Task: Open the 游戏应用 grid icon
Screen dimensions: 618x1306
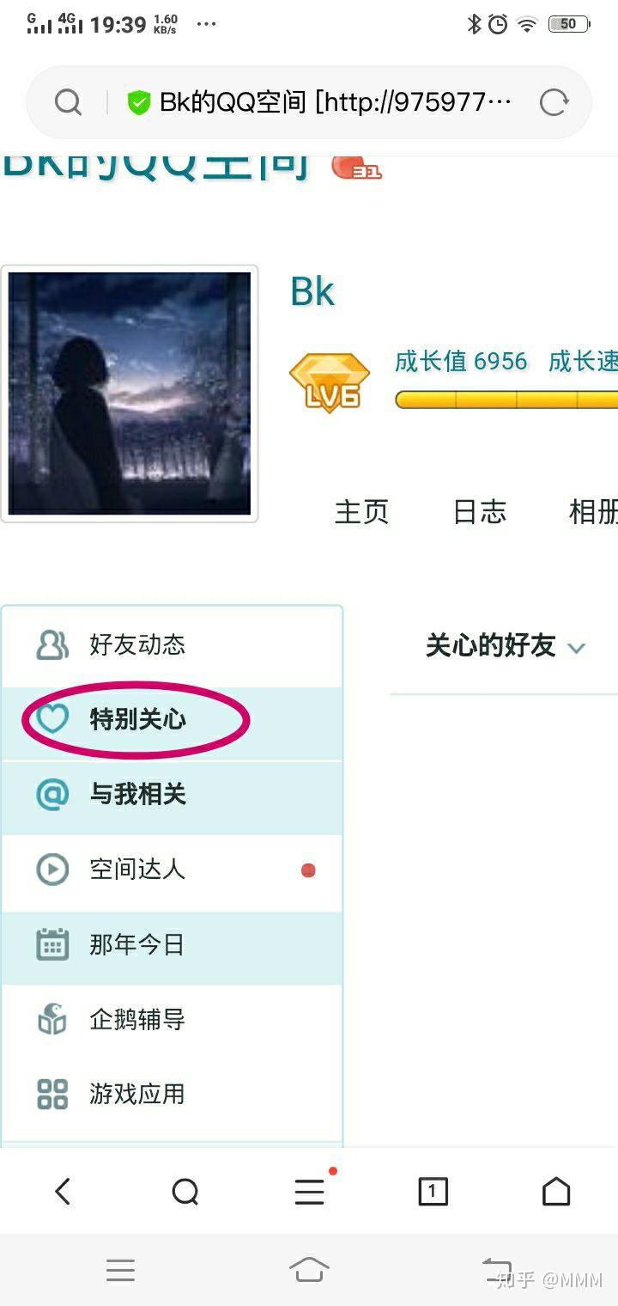Action: [52, 1095]
